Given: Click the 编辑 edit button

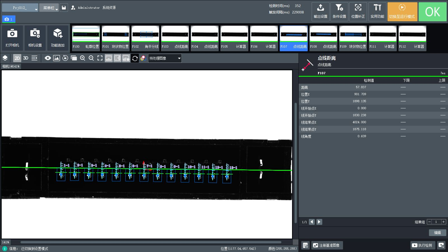Looking at the screenshot, I should click(437, 233).
